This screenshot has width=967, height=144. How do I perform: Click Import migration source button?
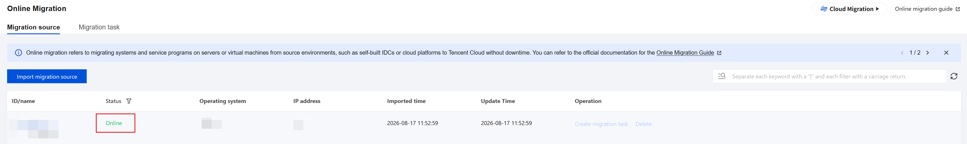click(47, 76)
